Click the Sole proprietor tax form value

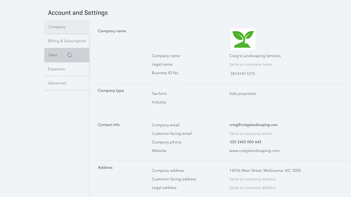(x=242, y=94)
